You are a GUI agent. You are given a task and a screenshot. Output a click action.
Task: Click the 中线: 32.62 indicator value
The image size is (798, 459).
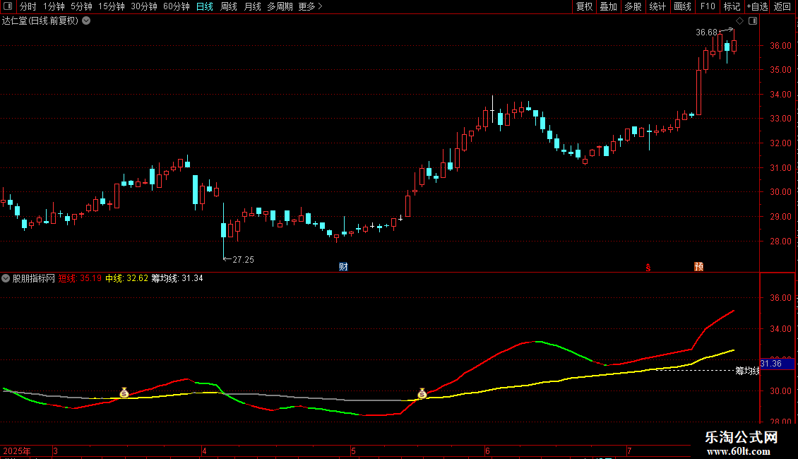tap(126, 278)
